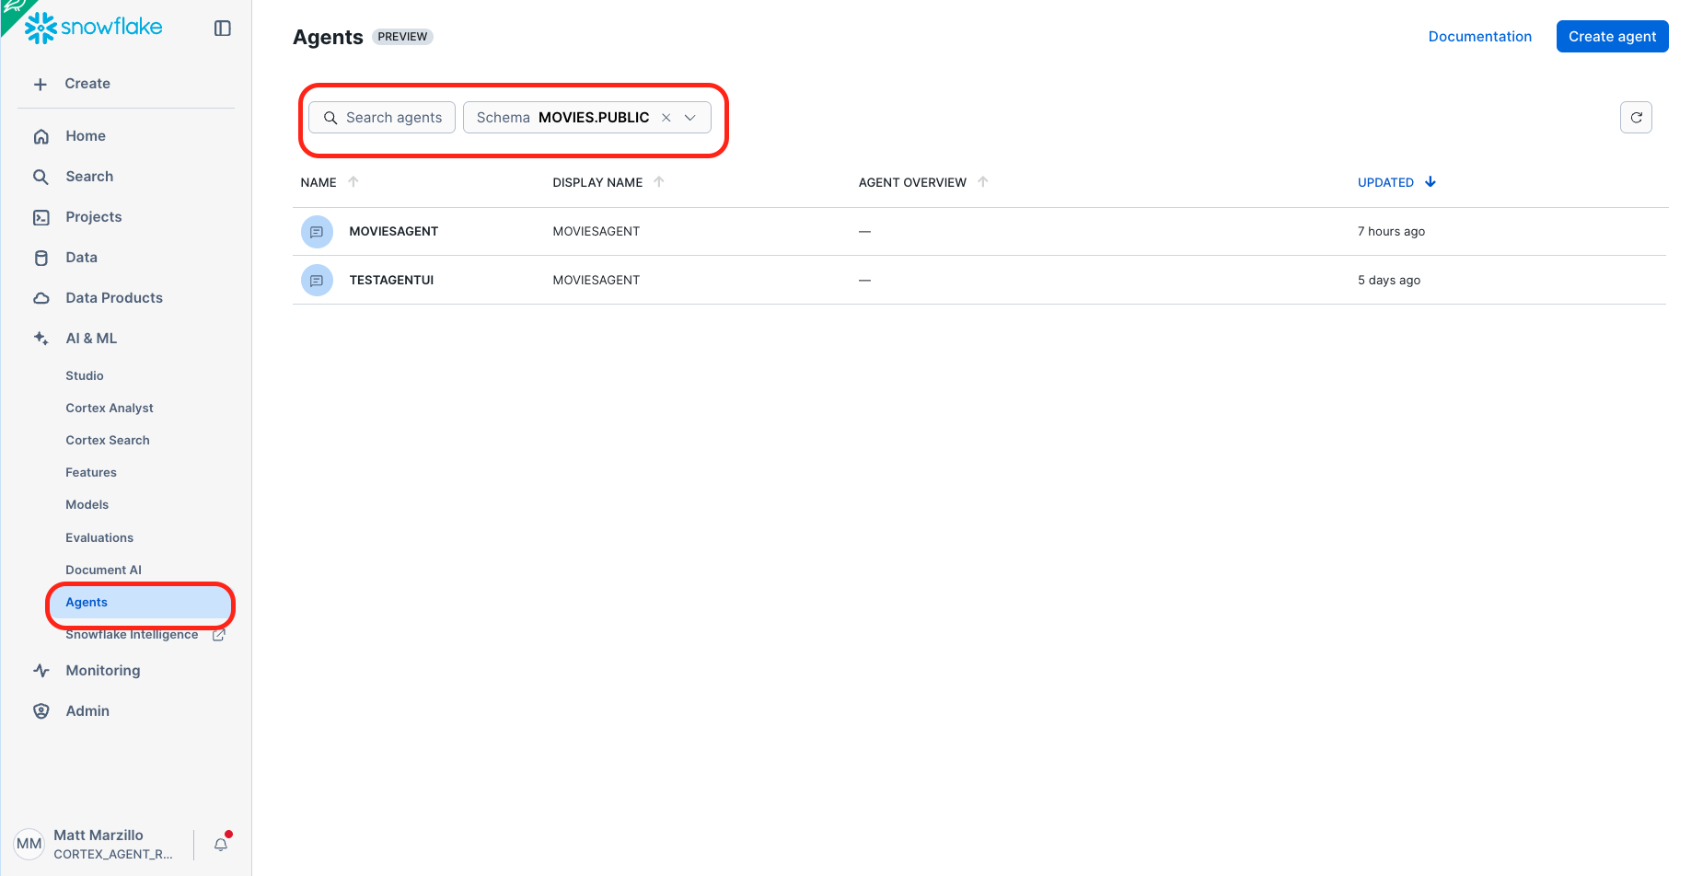The height and width of the screenshot is (876, 1703).
Task: Collapse the sidebar using the panel icon
Action: click(222, 29)
